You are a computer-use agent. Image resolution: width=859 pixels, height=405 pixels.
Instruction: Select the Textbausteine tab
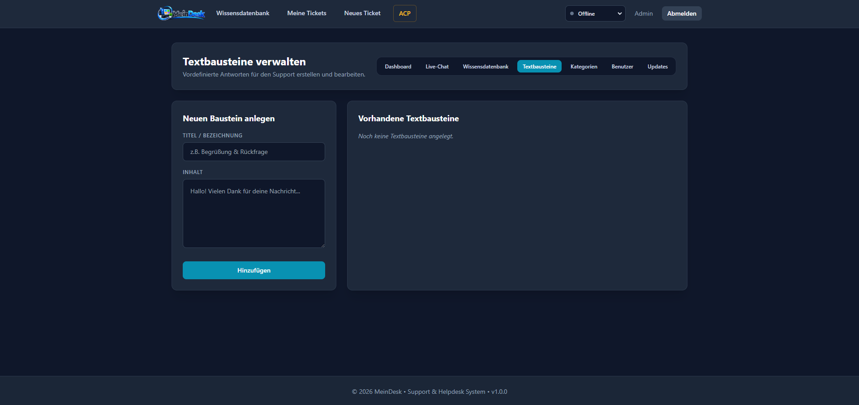pyautogui.click(x=539, y=66)
